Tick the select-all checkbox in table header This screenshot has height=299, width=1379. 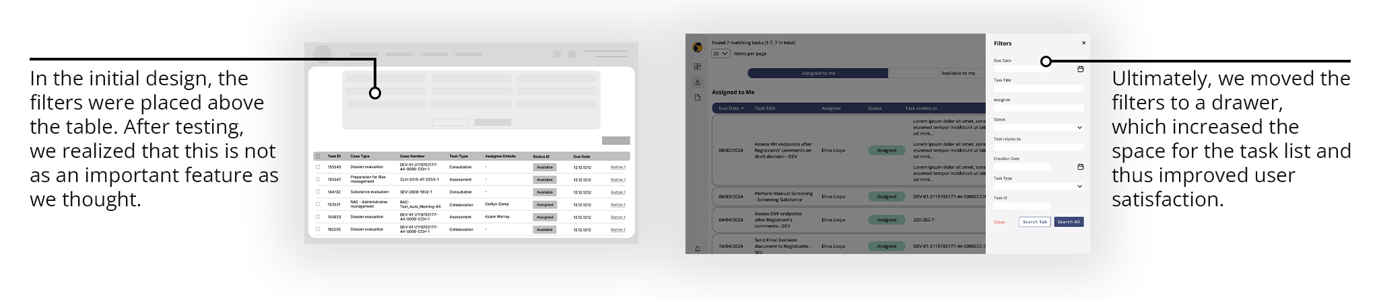tap(318, 157)
